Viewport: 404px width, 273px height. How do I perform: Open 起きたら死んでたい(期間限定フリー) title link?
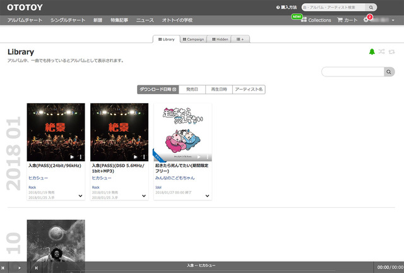point(182,168)
